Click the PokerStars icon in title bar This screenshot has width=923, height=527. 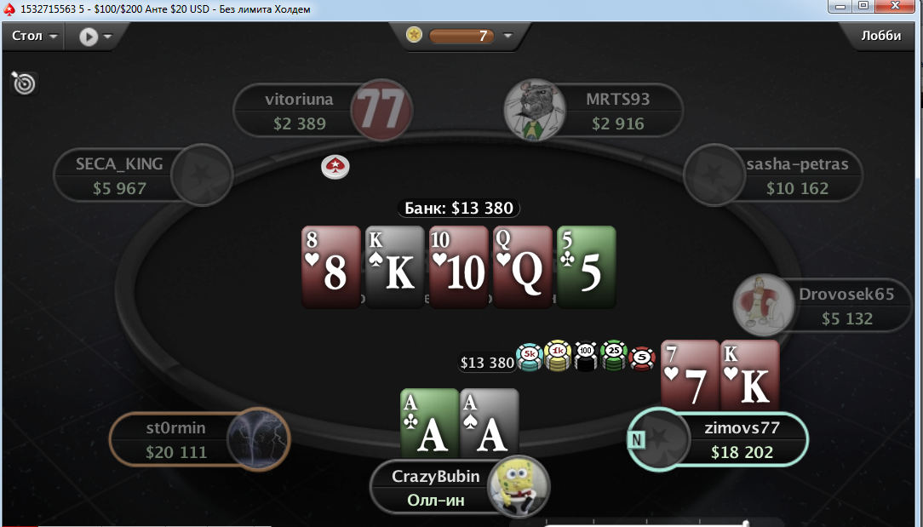(x=9, y=9)
